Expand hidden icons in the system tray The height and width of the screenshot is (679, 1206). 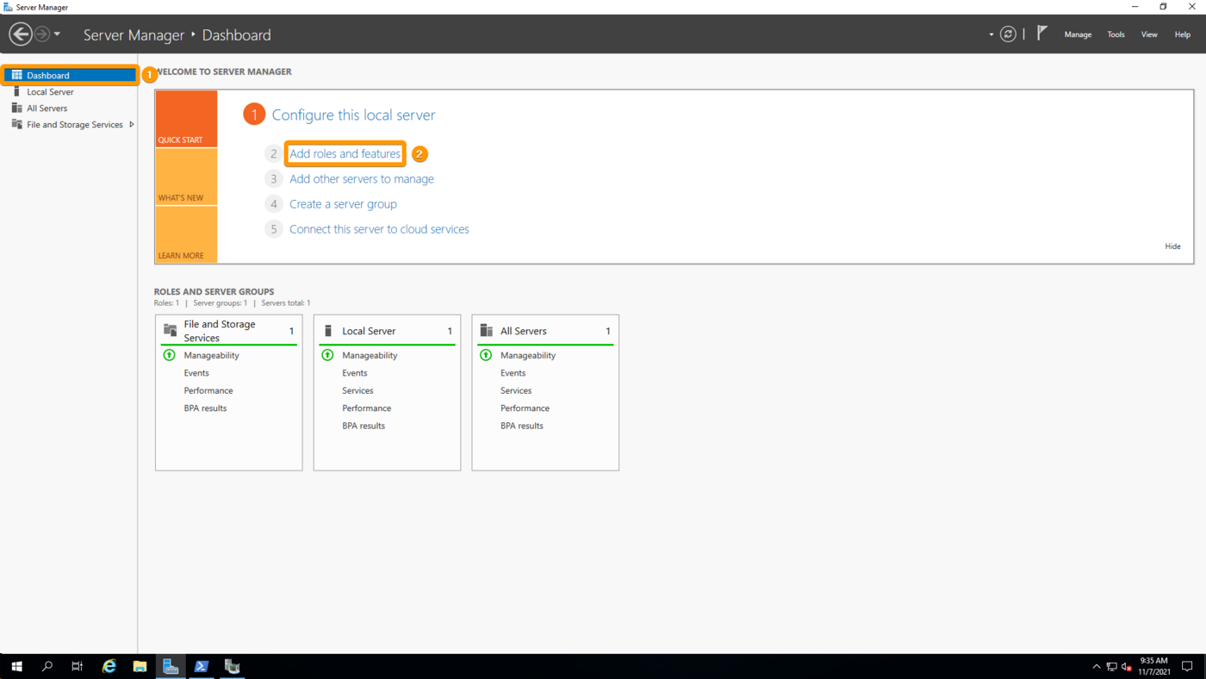pyautogui.click(x=1096, y=666)
